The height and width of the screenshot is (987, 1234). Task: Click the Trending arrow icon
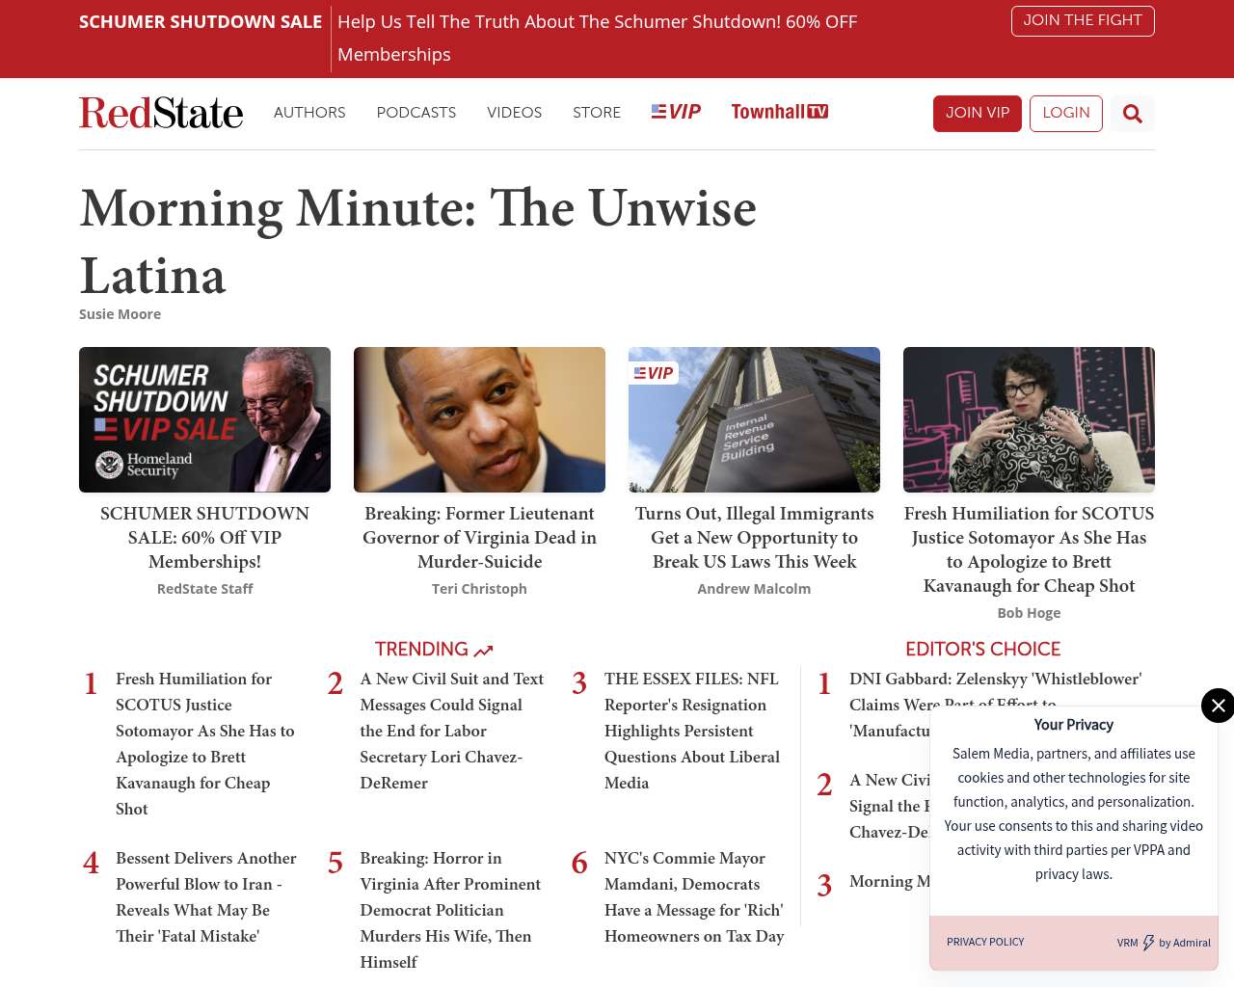tap(484, 651)
